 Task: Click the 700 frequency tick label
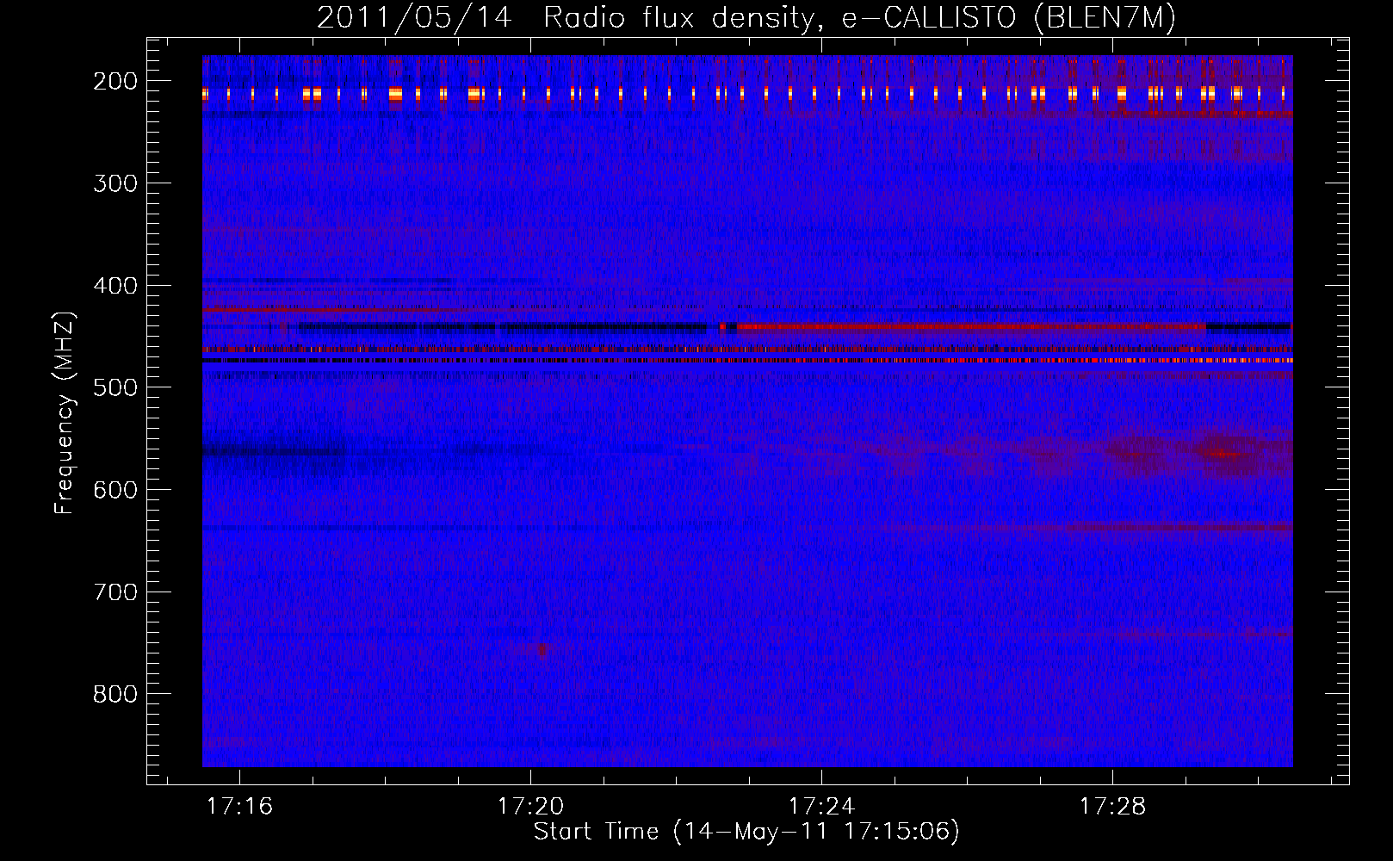point(115,592)
